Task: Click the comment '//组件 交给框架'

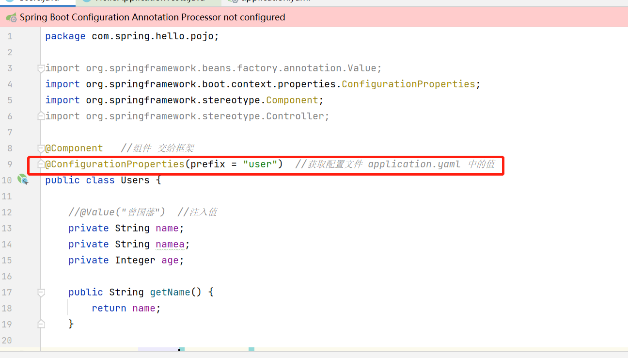Action: [157, 148]
